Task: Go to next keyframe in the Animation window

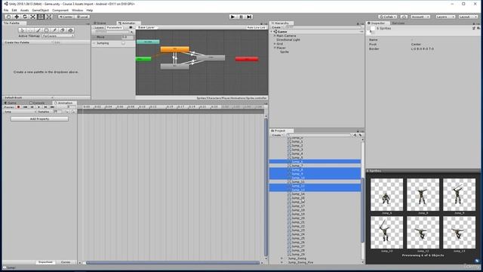Action: [x=45, y=107]
